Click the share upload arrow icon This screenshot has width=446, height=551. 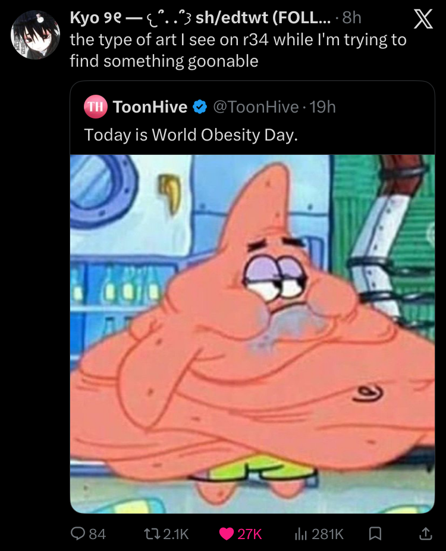(x=425, y=534)
